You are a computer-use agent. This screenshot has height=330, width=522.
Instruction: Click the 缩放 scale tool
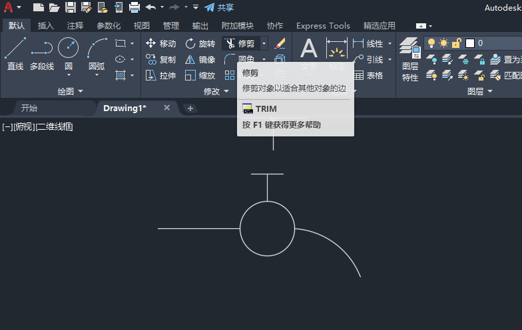point(200,75)
